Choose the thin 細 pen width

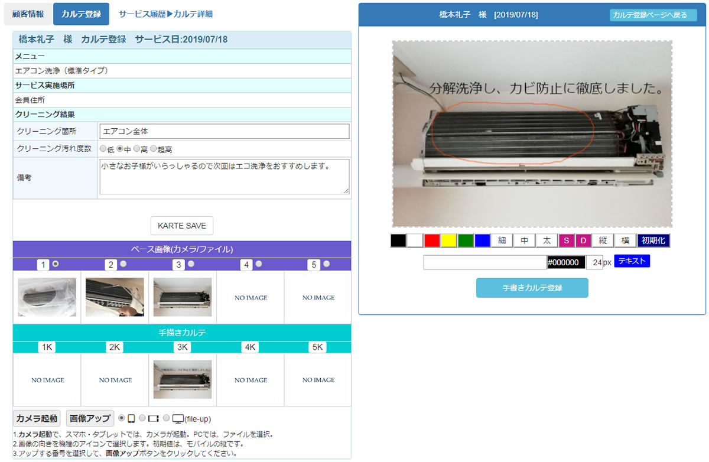click(502, 240)
